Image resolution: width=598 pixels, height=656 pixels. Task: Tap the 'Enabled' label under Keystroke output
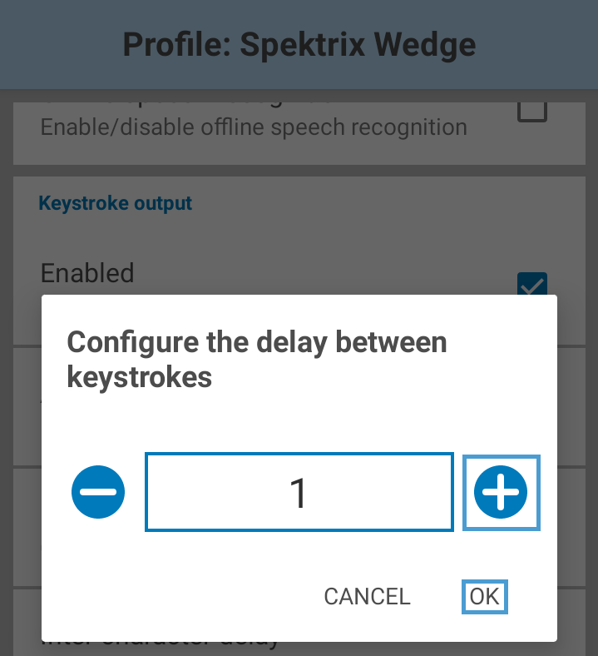87,273
